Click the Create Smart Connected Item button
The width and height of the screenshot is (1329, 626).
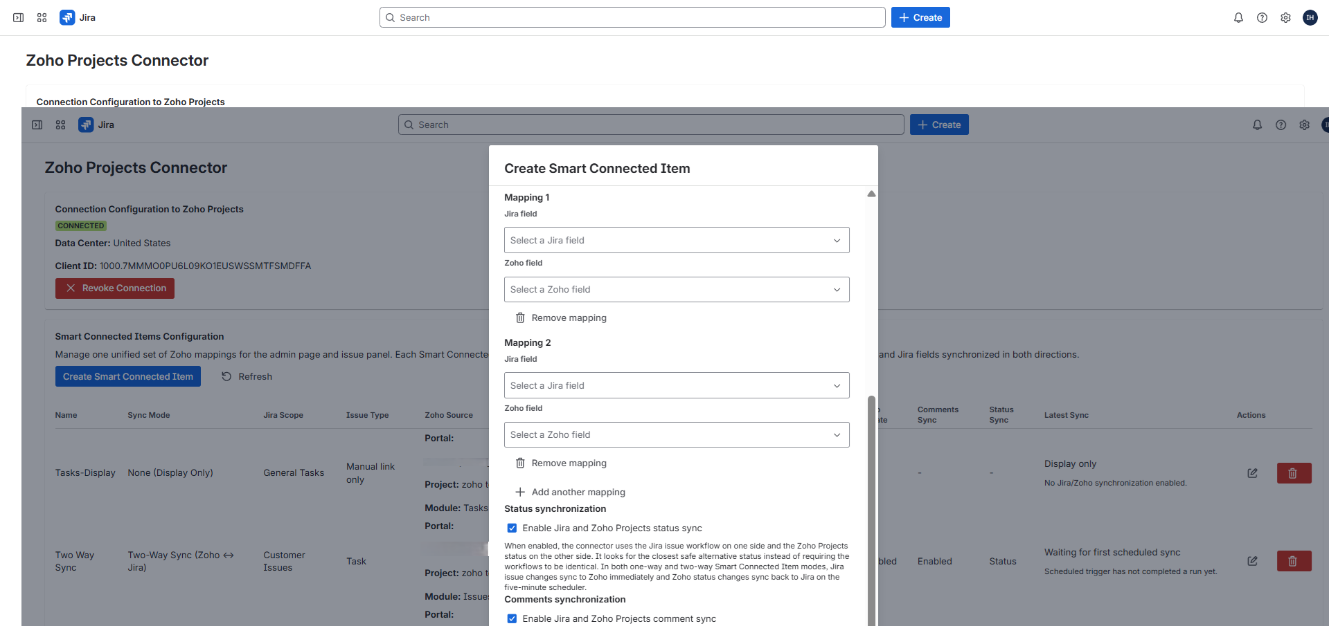pyautogui.click(x=127, y=376)
